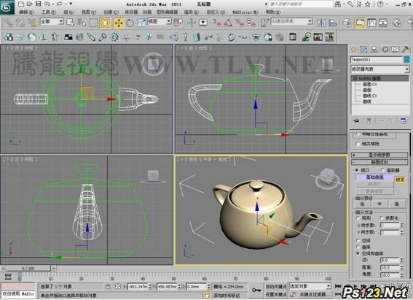The image size is (413, 300).
Task: Click the 低 tessellation preset button
Action: pyautogui.click(x=363, y=204)
